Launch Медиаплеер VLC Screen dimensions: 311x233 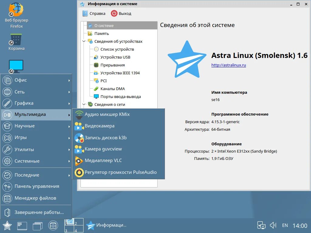(x=119, y=160)
